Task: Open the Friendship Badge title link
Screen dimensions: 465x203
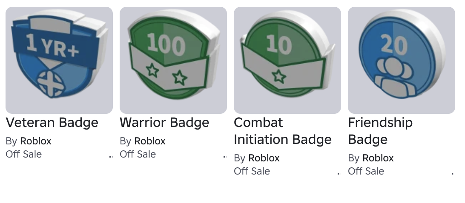Action: coord(380,131)
